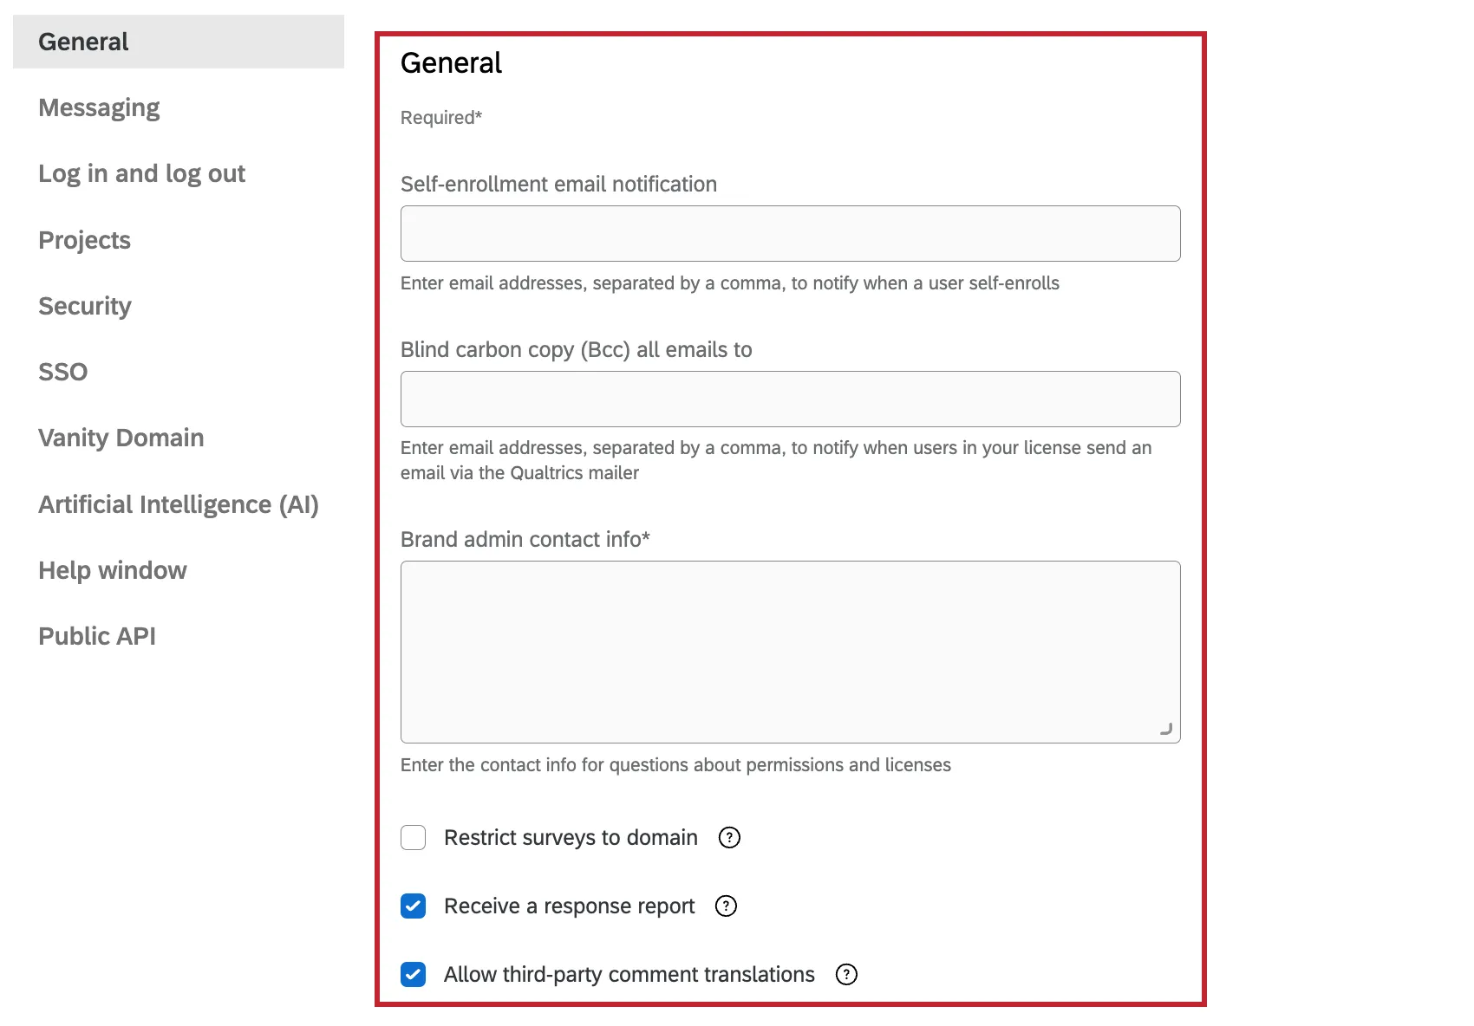Image resolution: width=1474 pixels, height=1026 pixels.
Task: Click the textarea resize handle
Action: pyautogui.click(x=1168, y=729)
